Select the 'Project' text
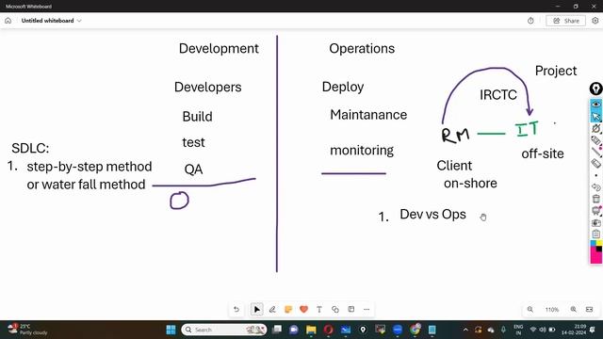This screenshot has height=339, width=603. pos(556,72)
